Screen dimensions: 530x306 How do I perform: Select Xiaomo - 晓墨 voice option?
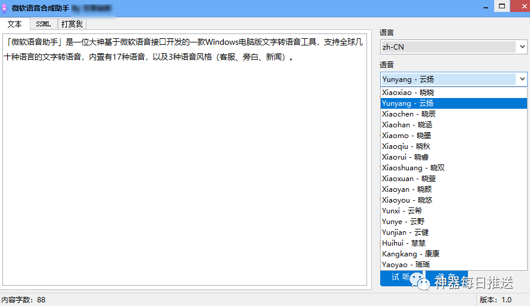point(454,136)
